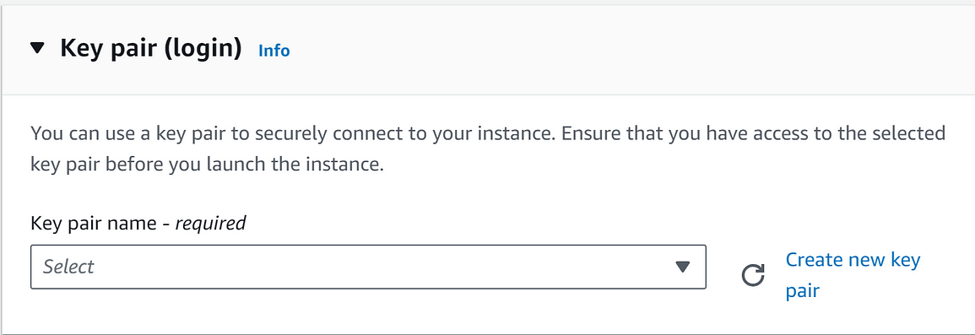
Task: Toggle the black disclosure triangle in header
Action: [x=38, y=48]
